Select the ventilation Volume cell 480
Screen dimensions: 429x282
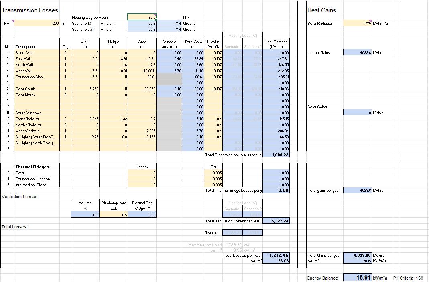[x=85, y=215]
